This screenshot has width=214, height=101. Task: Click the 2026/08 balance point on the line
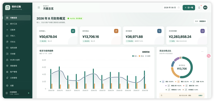point(145,76)
